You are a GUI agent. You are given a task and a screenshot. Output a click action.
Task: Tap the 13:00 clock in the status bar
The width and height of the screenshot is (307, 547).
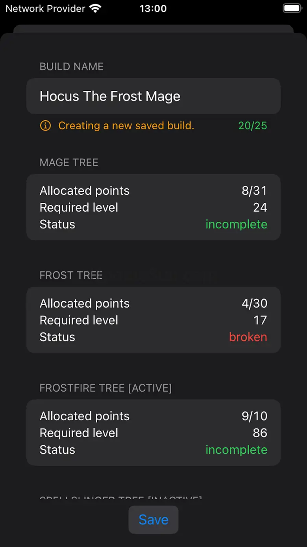coord(153,8)
